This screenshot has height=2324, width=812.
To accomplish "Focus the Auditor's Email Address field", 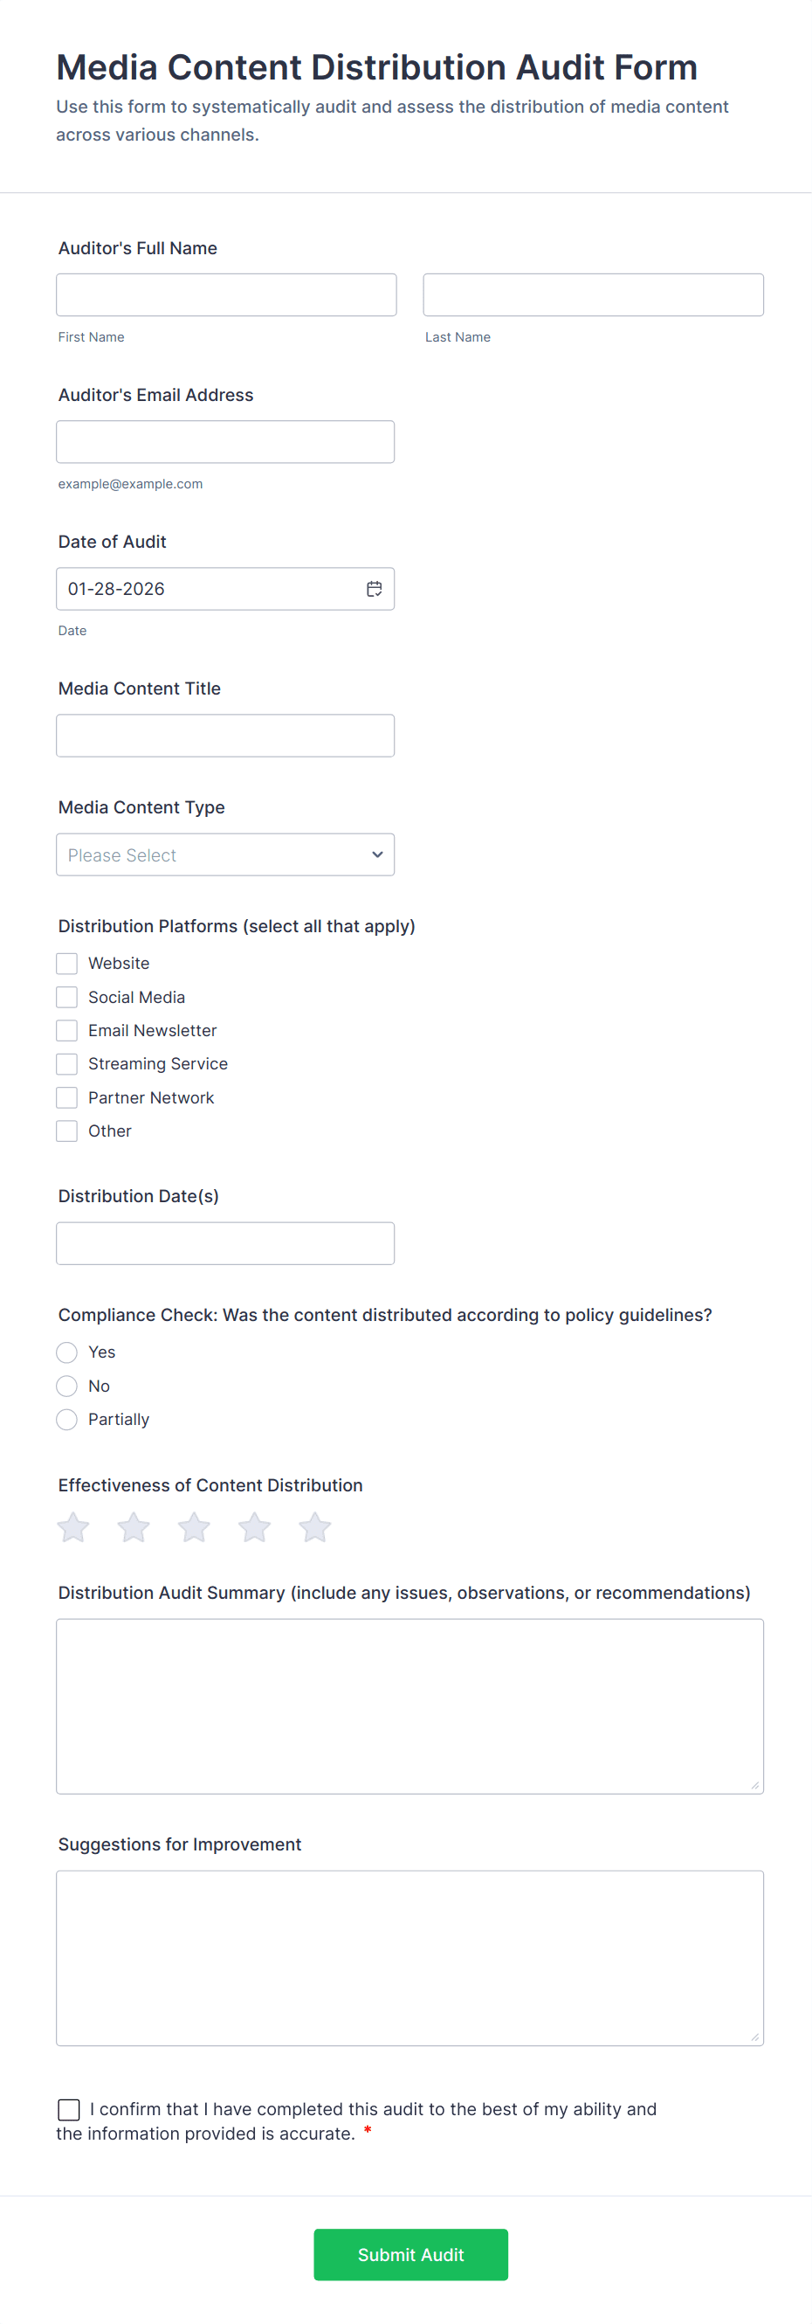I will coord(225,442).
